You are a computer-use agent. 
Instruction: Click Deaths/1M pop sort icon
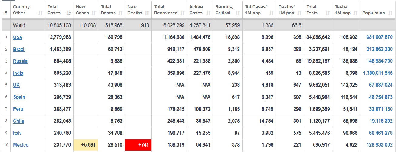pos(299,13)
